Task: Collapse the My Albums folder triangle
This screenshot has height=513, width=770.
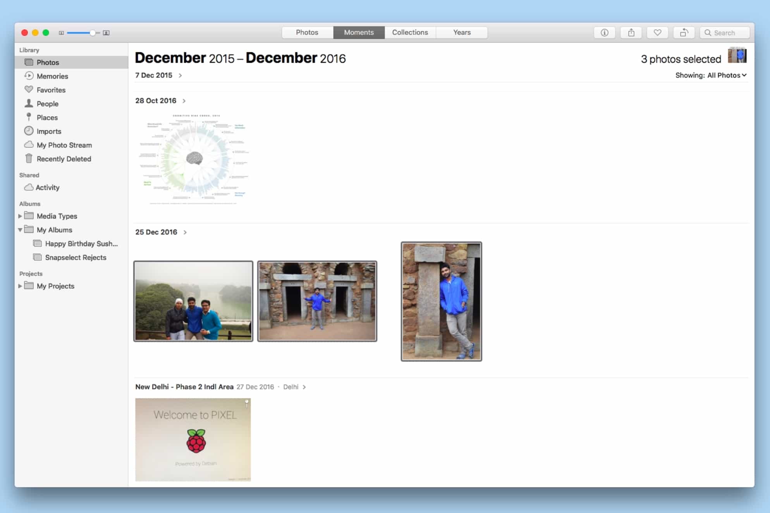Action: tap(20, 230)
